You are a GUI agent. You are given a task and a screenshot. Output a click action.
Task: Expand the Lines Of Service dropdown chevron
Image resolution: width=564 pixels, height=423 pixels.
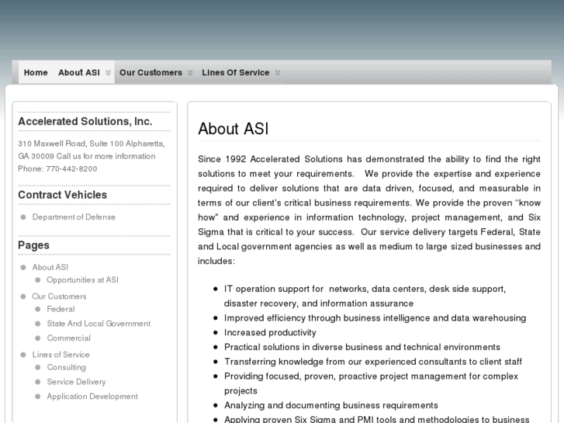tap(277, 73)
